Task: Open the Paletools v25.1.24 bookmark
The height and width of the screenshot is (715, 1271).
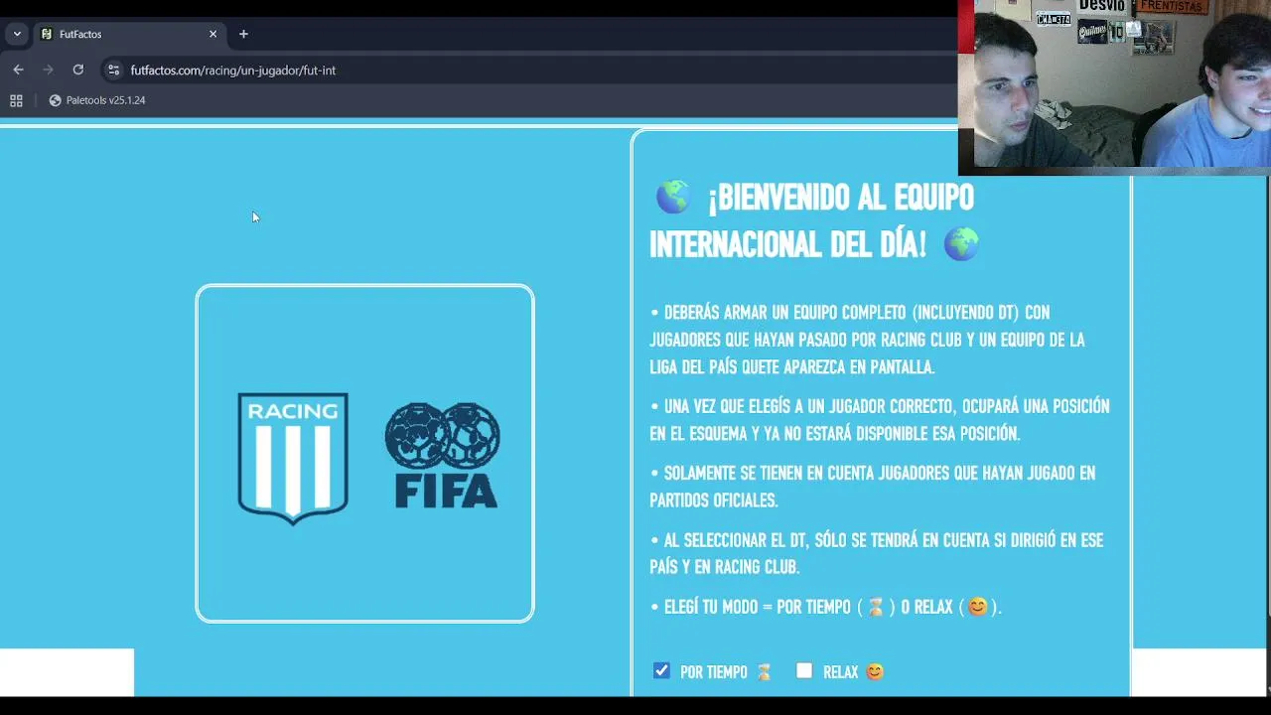Action: click(x=97, y=100)
